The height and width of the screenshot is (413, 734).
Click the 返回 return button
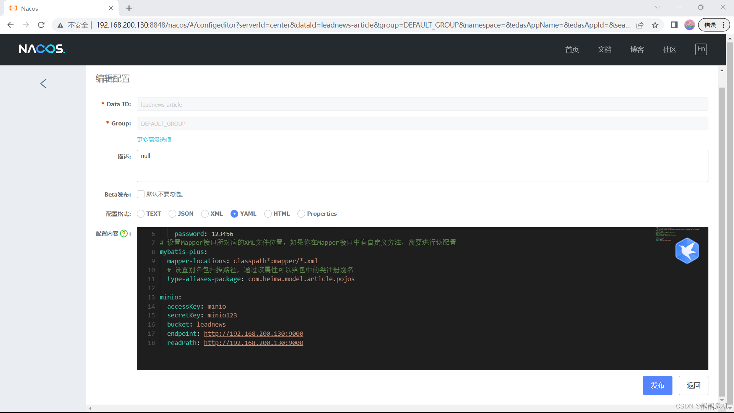point(693,385)
